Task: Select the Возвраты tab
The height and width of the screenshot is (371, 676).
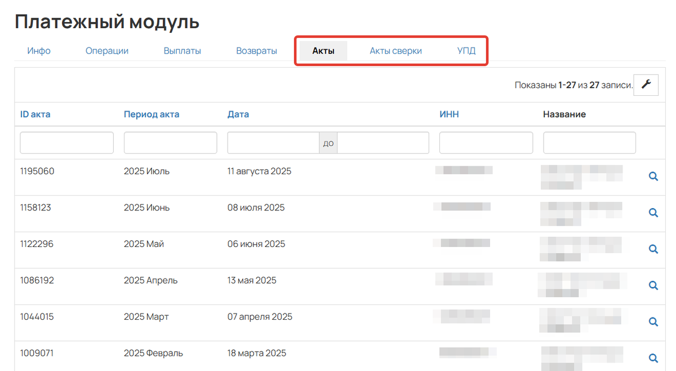Action: coord(256,51)
